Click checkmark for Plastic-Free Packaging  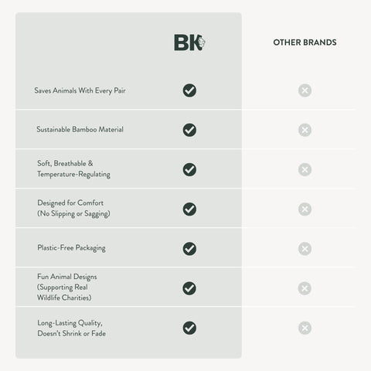point(189,249)
